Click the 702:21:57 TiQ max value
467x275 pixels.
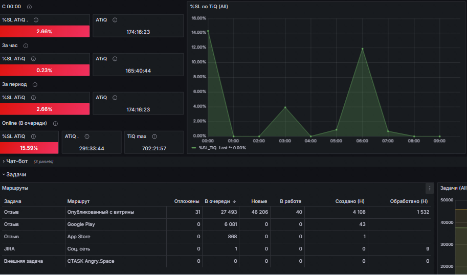[154, 149]
